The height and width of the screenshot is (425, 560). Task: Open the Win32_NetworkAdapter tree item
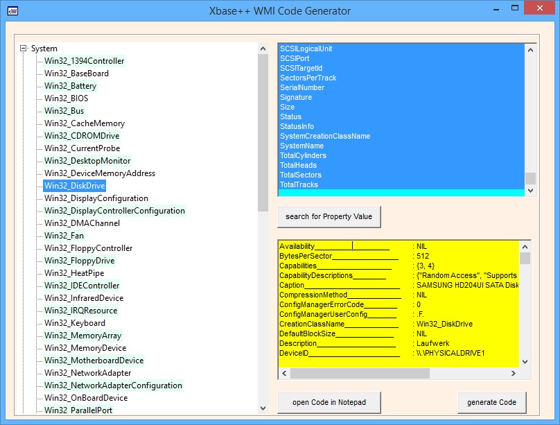pyautogui.click(x=87, y=373)
